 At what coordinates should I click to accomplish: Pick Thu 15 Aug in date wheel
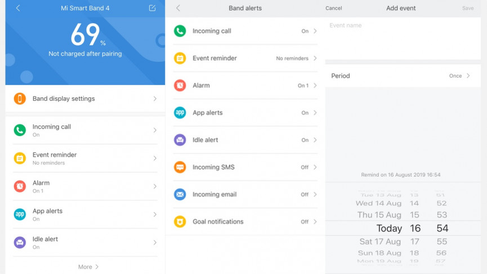point(379,215)
